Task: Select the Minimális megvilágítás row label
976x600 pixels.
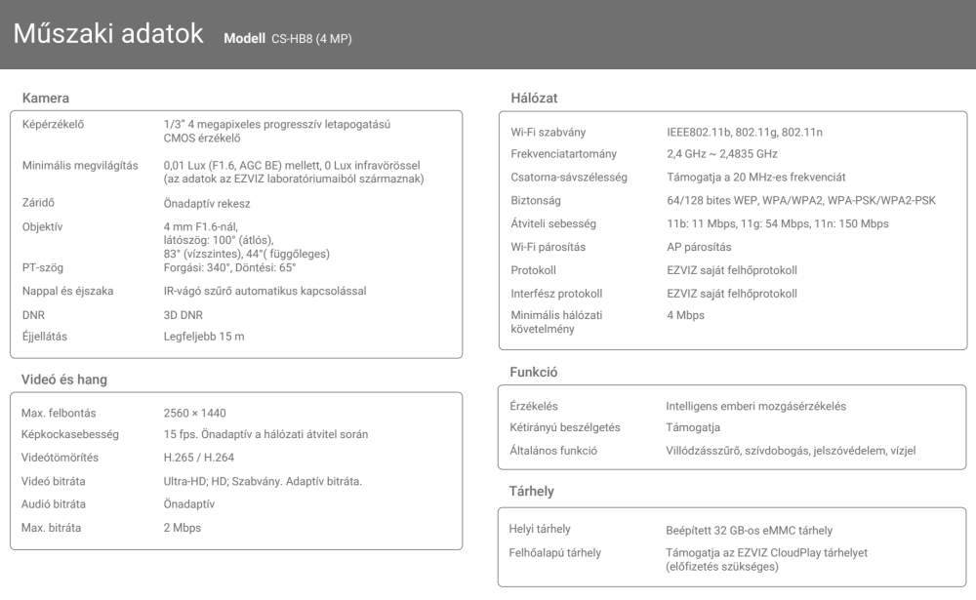Action: pyautogui.click(x=80, y=166)
